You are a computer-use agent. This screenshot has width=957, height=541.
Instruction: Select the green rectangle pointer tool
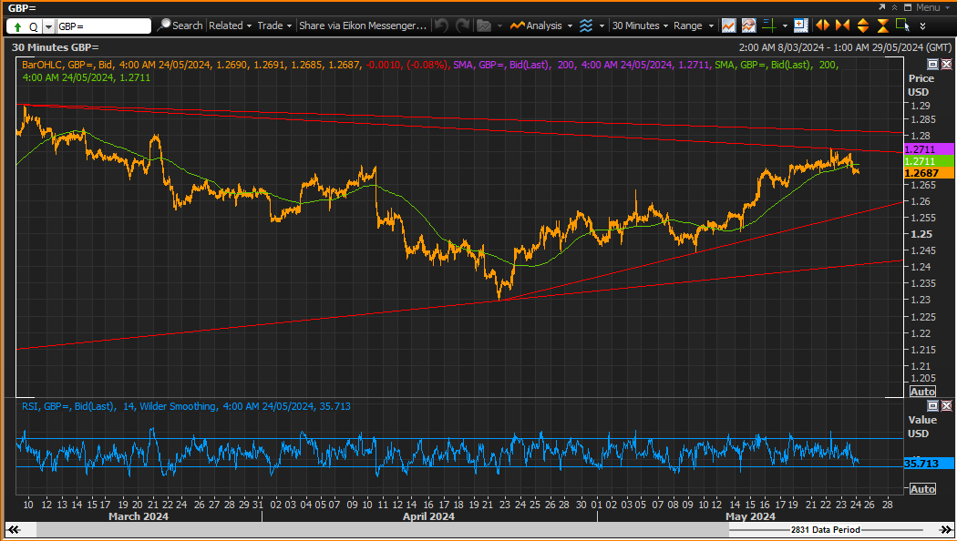902,26
